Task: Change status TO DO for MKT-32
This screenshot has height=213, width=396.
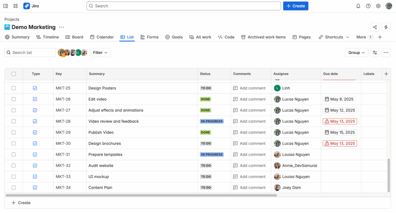Action: (x=206, y=166)
